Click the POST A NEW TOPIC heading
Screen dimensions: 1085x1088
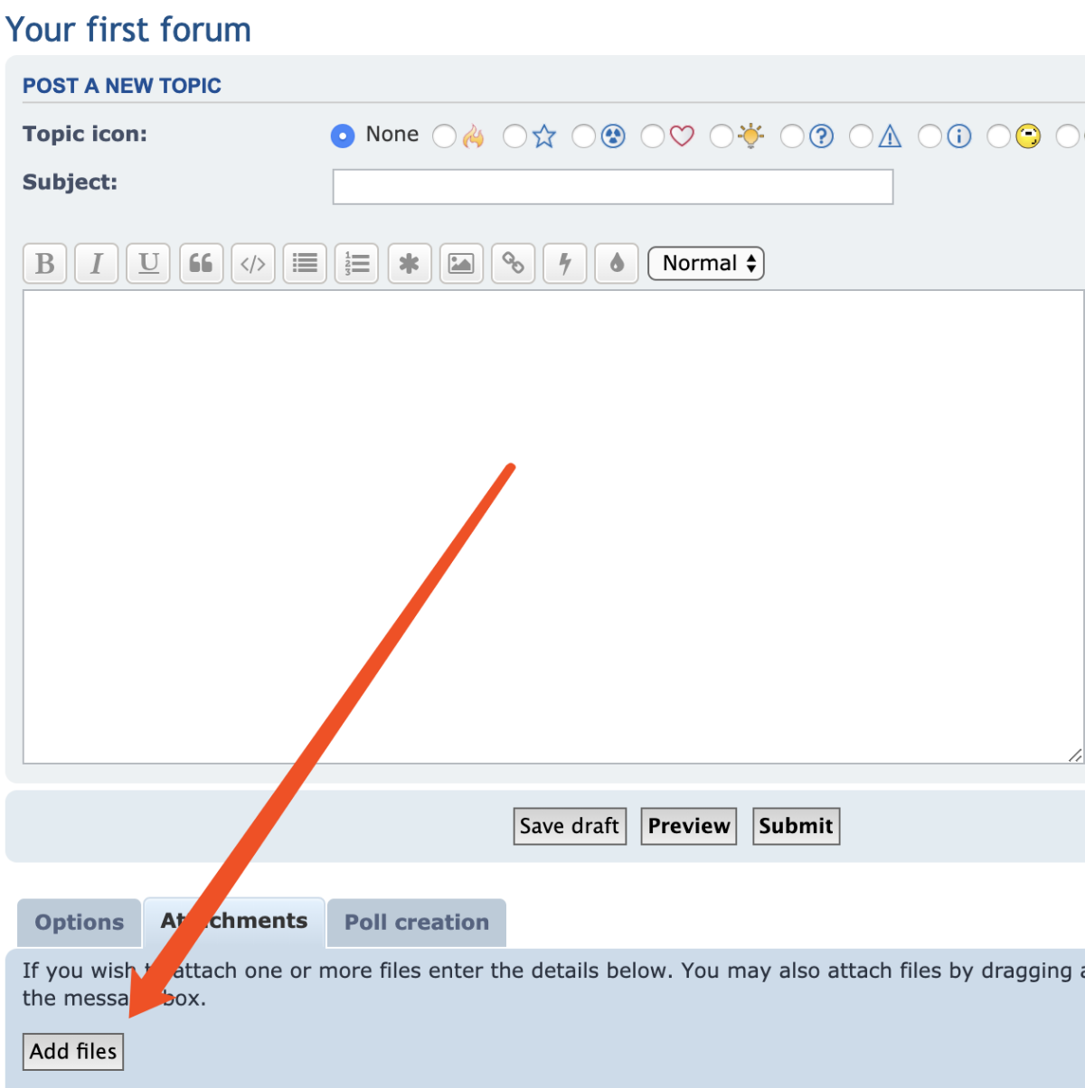122,86
